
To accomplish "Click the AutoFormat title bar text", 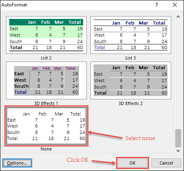I will (x=14, y=5).
